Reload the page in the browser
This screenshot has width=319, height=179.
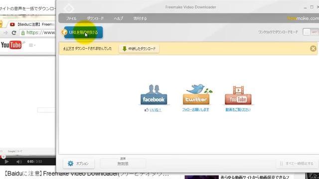(14, 33)
